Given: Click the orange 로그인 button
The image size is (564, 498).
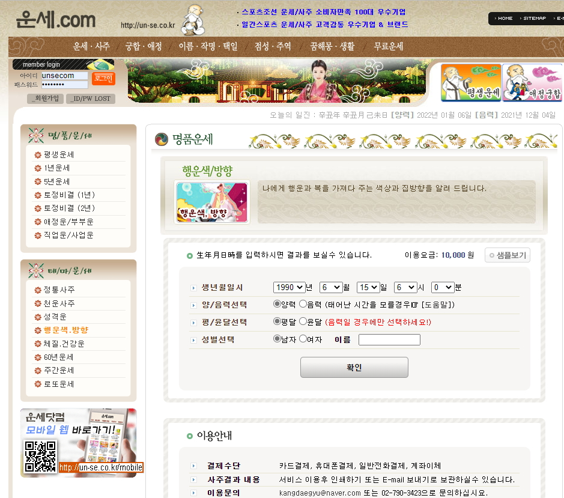Looking at the screenshot, I should click(x=103, y=78).
